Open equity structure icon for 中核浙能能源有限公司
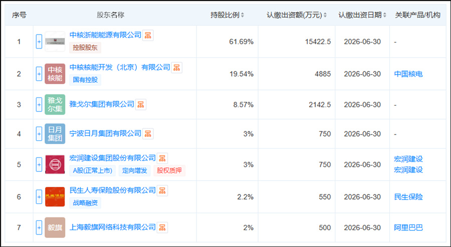Viewport: 451px width, 247px height. pyautogui.click(x=148, y=35)
